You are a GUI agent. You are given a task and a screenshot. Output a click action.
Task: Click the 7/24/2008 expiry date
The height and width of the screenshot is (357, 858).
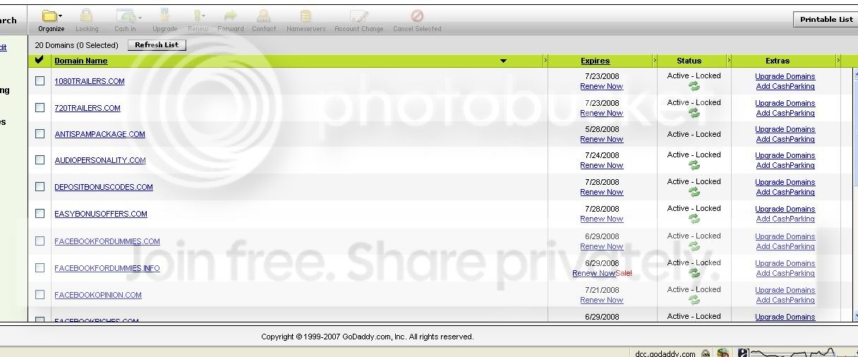pyautogui.click(x=602, y=155)
